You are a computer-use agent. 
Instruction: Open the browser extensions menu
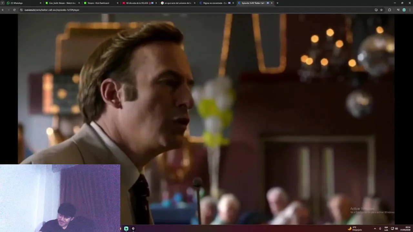pos(389,10)
